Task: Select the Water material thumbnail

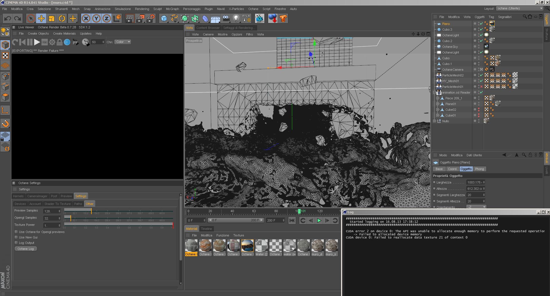Action: [261, 246]
